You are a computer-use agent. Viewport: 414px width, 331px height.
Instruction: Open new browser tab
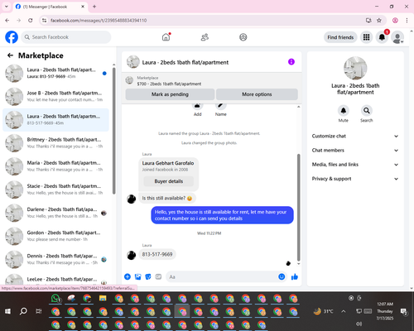(94, 7)
